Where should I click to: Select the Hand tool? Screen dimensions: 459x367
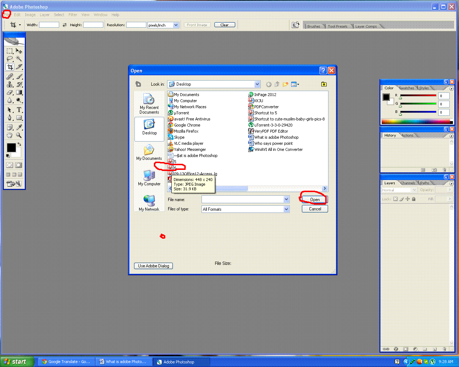(x=10, y=135)
